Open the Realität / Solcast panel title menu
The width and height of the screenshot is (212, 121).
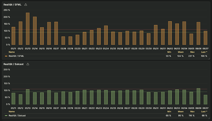point(14,64)
